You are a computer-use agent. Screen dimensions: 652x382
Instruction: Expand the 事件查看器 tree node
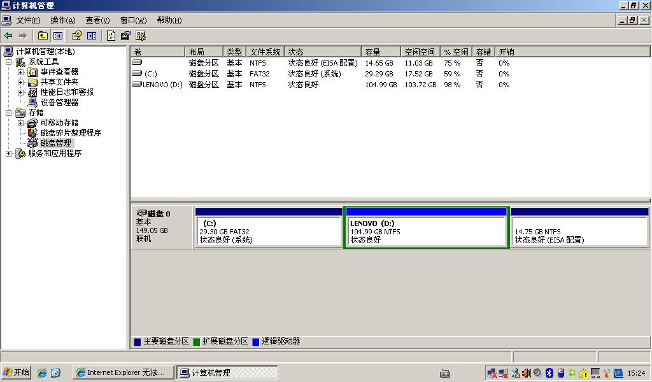tap(20, 72)
